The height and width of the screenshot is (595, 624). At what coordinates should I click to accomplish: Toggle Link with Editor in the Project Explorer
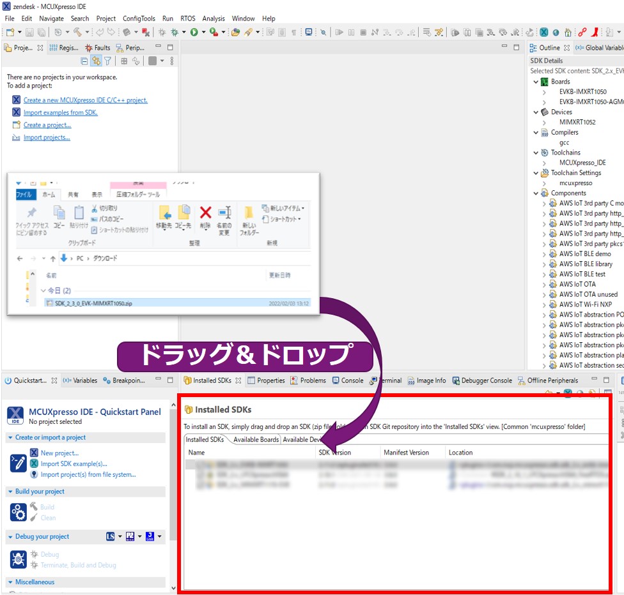point(96,61)
